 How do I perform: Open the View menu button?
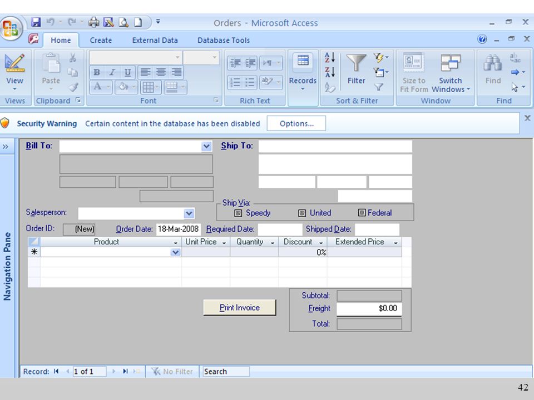point(14,72)
